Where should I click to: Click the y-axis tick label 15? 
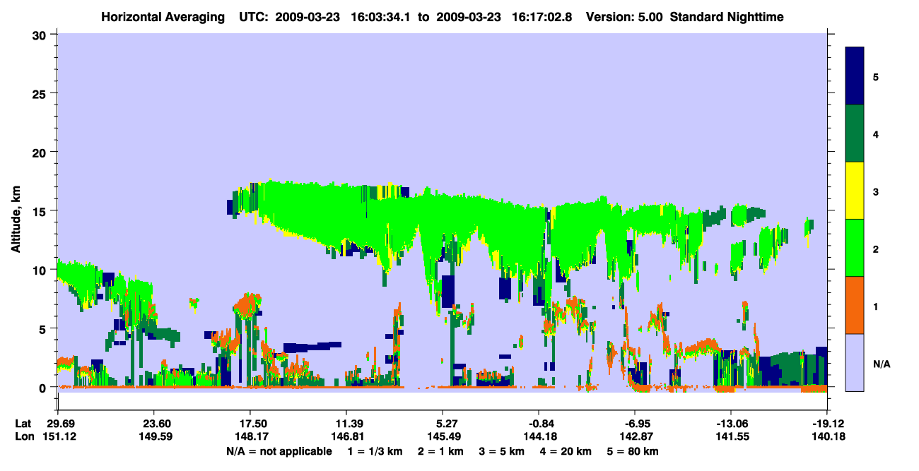41,210
